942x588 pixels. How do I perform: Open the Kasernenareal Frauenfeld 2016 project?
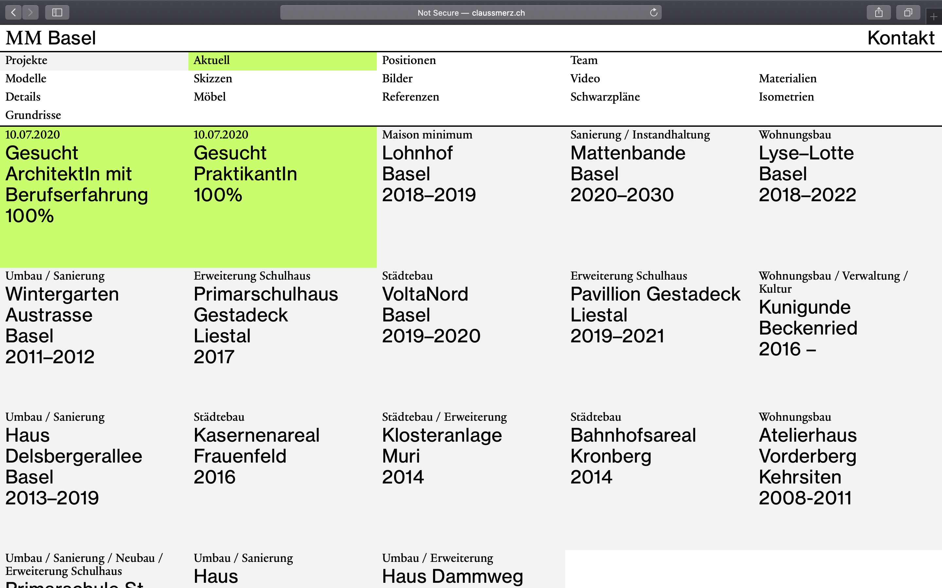point(256,456)
